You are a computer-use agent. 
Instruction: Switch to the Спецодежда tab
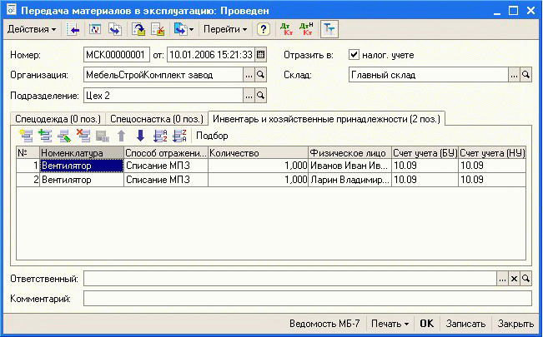click(x=56, y=118)
